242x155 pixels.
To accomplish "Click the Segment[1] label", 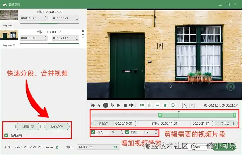I will point(9,25).
